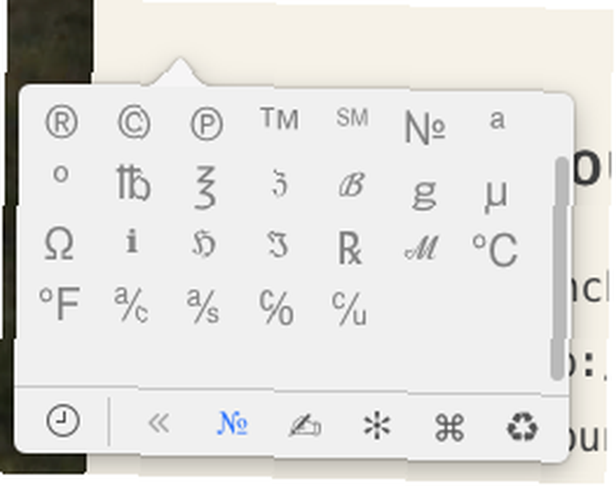Insert the SM service mark symbol

pos(352,118)
